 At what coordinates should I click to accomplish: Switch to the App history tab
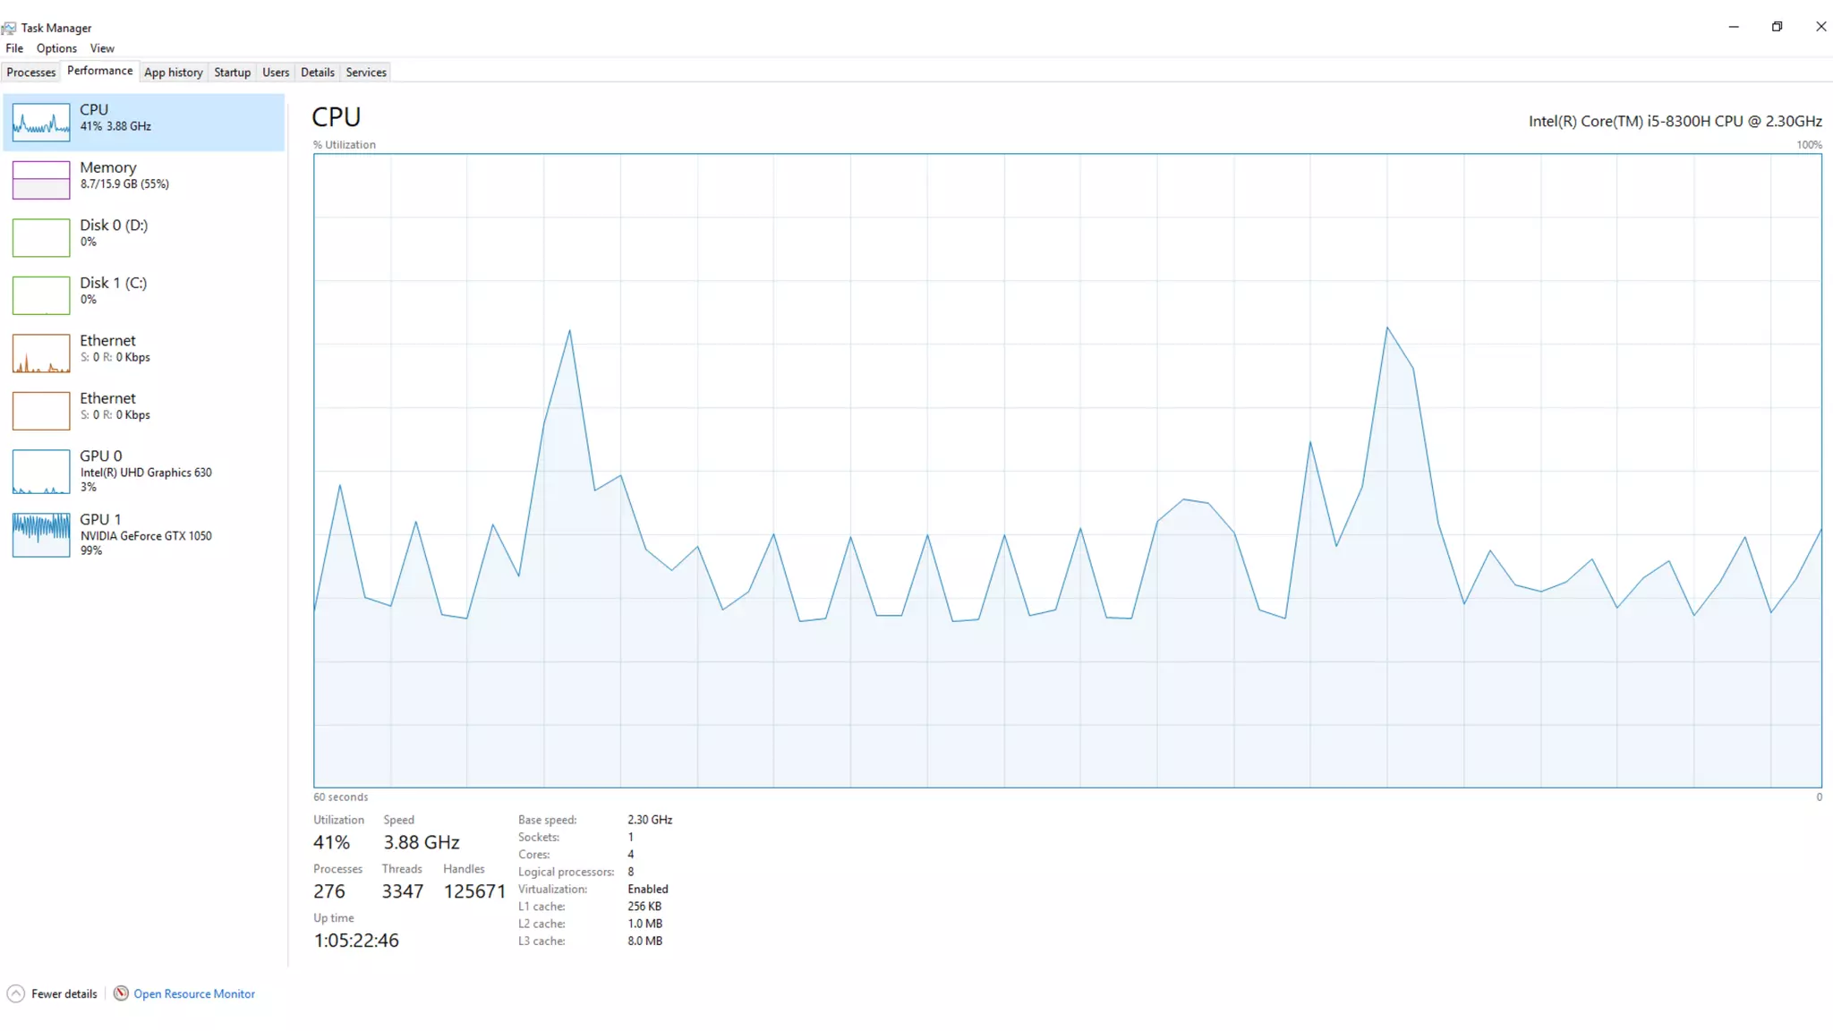[174, 72]
